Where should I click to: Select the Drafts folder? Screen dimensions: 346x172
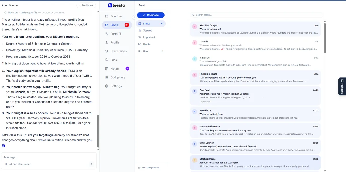[x=151, y=44]
